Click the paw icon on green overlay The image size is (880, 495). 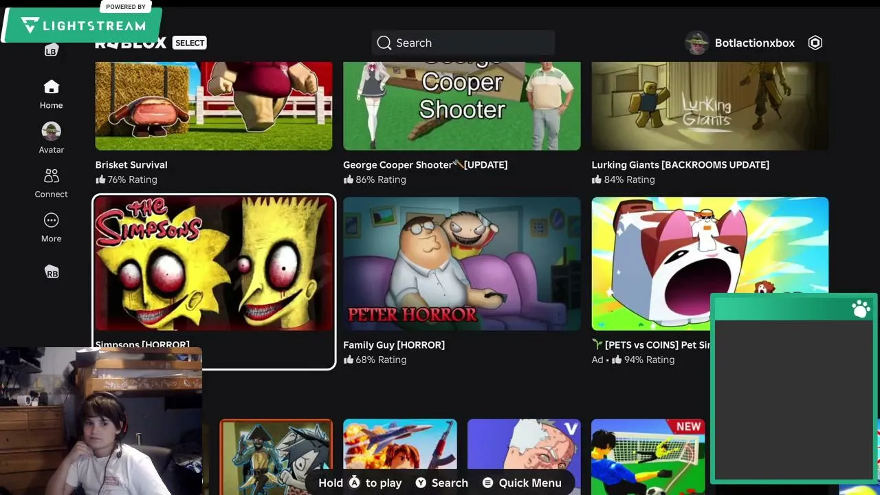click(x=860, y=309)
